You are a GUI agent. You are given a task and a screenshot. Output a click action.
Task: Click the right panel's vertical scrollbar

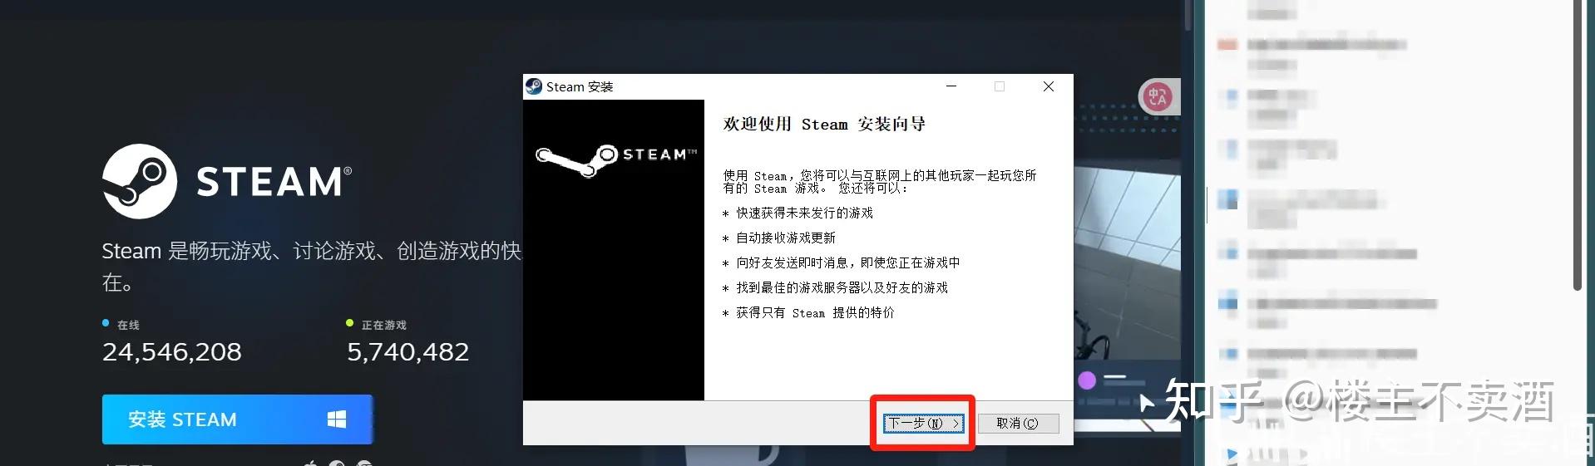pos(1578,145)
